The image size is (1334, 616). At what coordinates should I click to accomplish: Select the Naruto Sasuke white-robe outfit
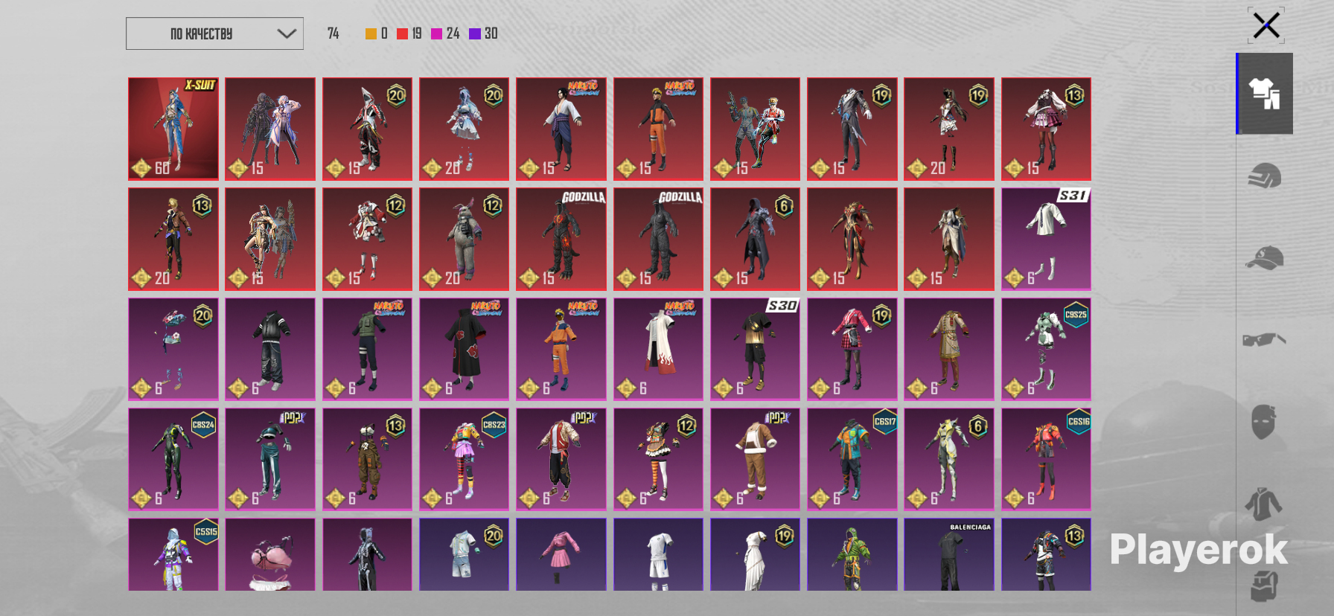point(561,129)
